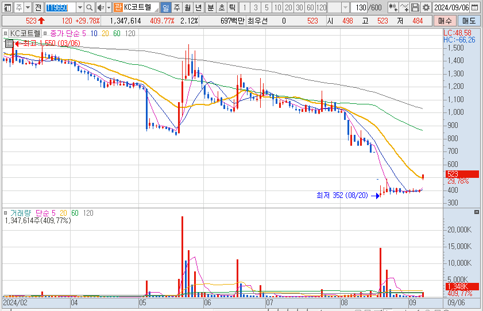Click the add indicator line icon
The image size is (483, 311).
click(404, 7)
